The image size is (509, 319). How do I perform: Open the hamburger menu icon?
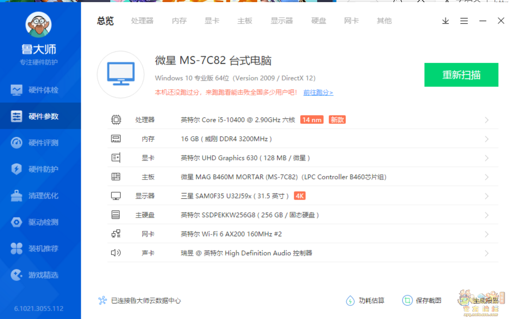[x=464, y=21]
